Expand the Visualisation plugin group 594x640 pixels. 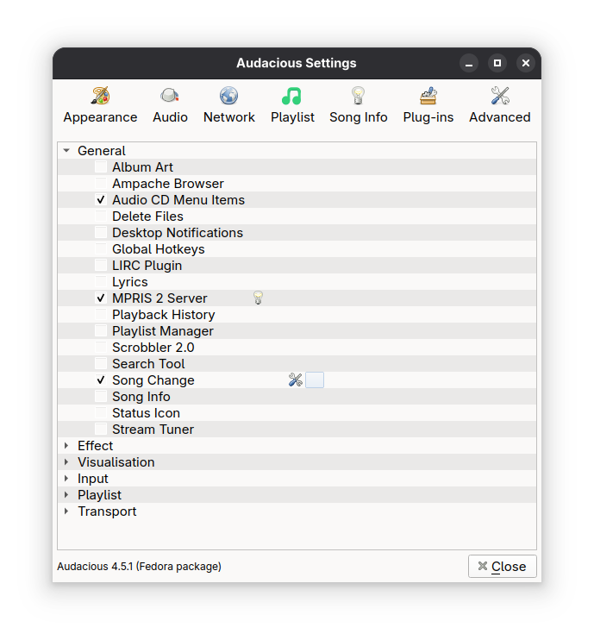click(x=66, y=462)
